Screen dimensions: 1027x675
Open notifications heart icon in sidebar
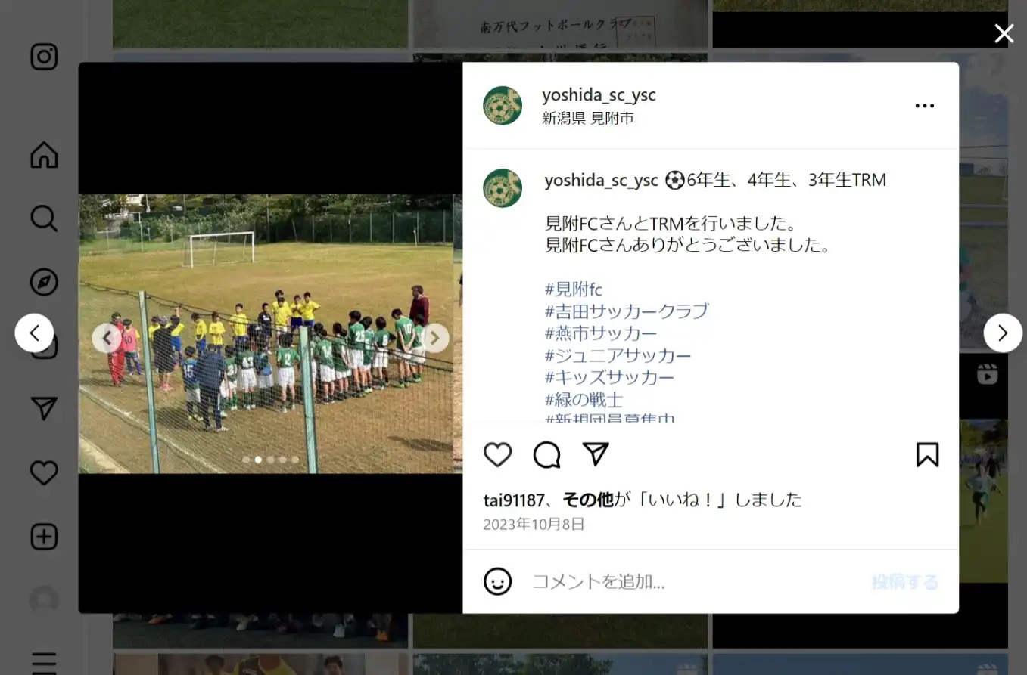tap(44, 473)
